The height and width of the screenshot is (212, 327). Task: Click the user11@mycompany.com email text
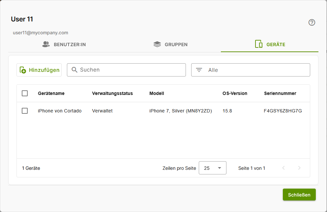[x=41, y=33]
